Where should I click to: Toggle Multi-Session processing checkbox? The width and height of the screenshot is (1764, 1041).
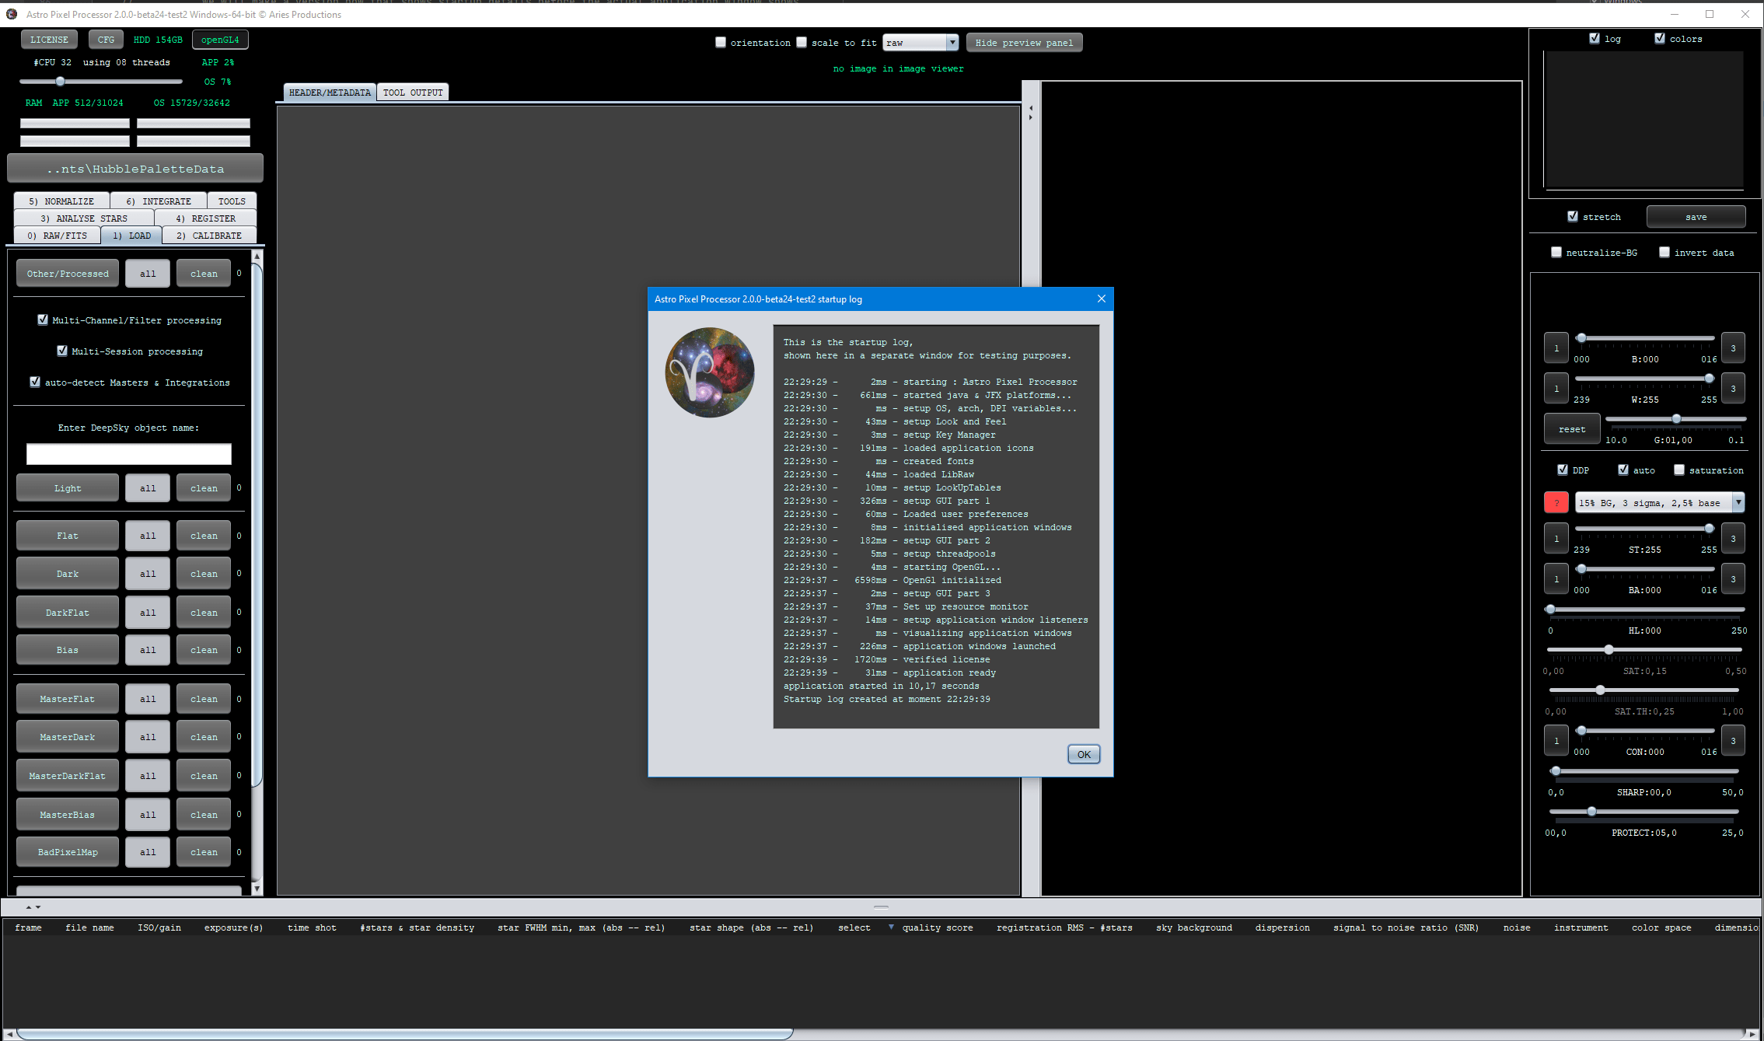62,351
